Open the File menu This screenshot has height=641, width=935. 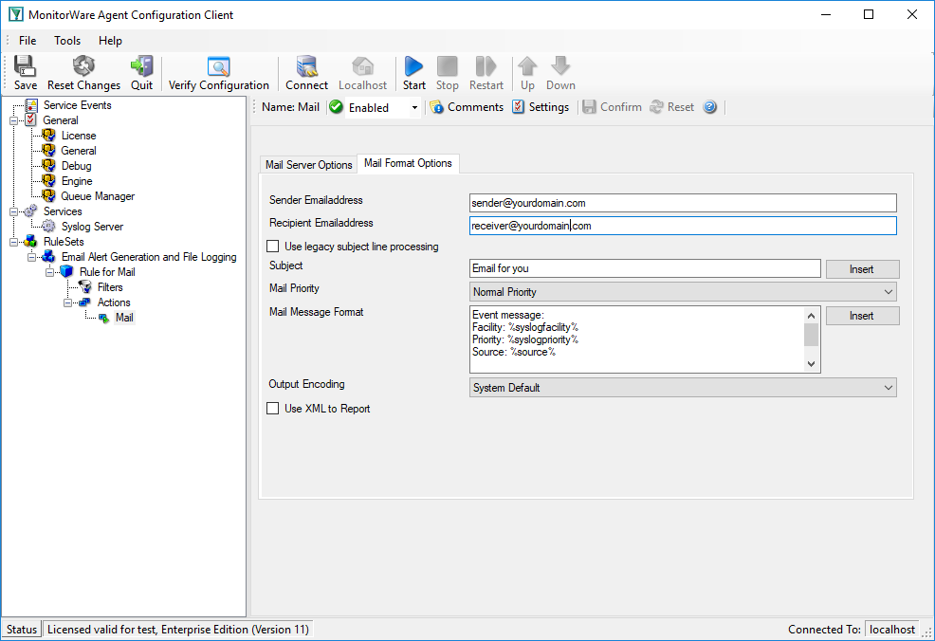[27, 41]
